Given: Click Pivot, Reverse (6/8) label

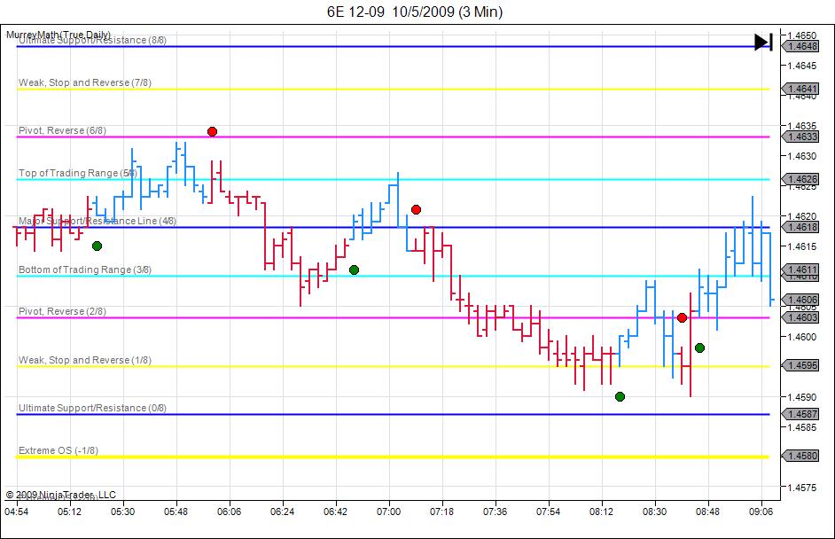Looking at the screenshot, I should tap(62, 130).
